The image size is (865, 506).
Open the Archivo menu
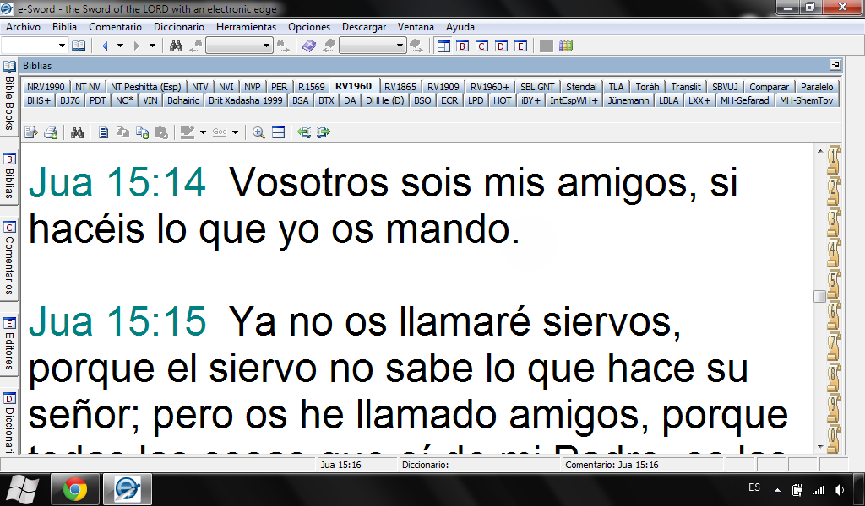point(23,26)
